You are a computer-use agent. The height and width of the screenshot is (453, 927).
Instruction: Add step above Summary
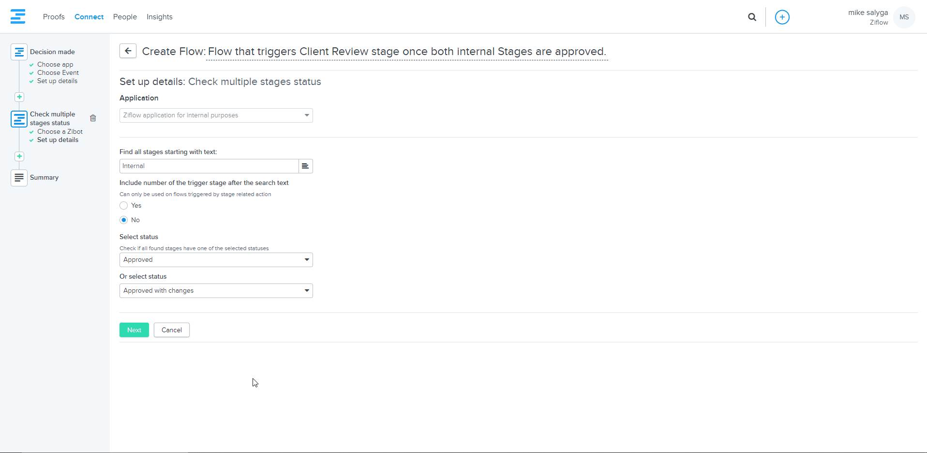[19, 156]
